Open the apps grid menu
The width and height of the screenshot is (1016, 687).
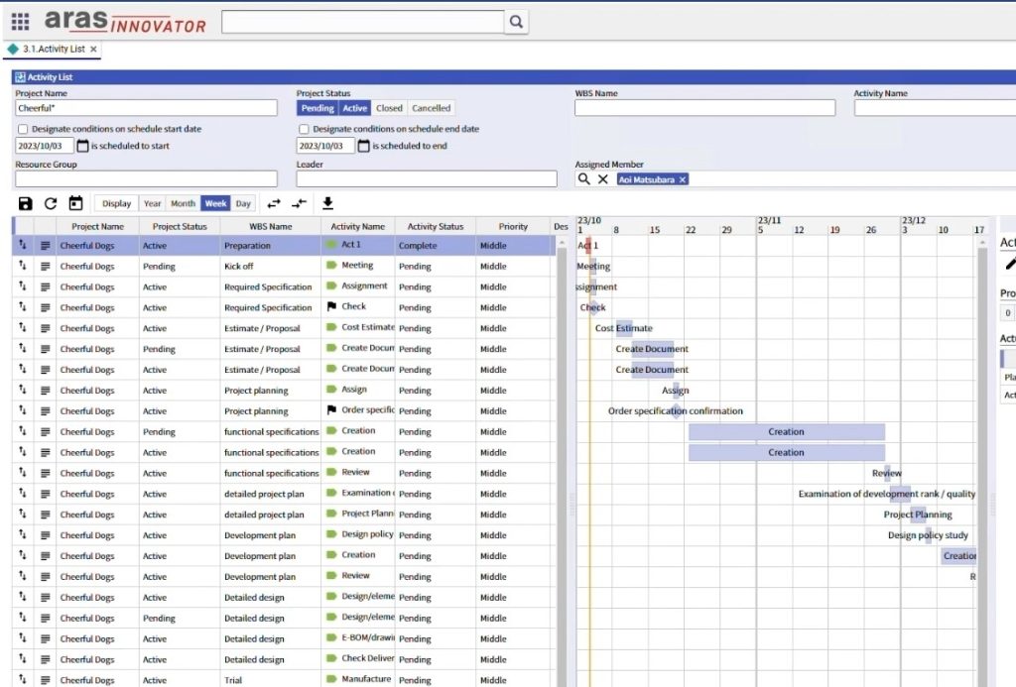tap(20, 22)
